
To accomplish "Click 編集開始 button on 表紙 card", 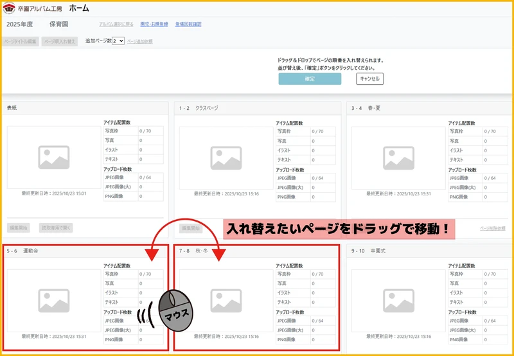I will coord(19,228).
